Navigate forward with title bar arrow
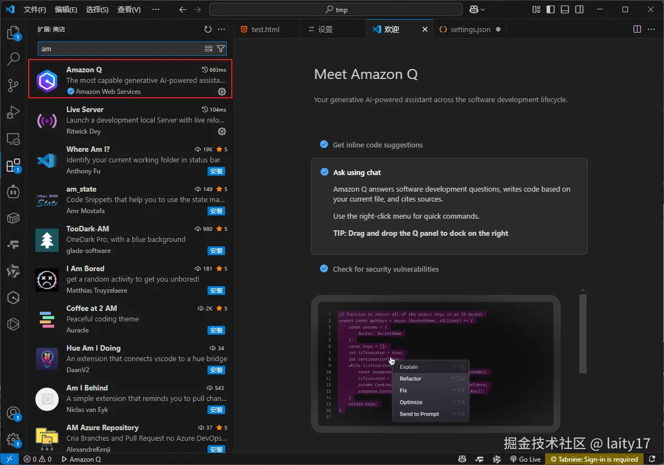 coord(198,9)
